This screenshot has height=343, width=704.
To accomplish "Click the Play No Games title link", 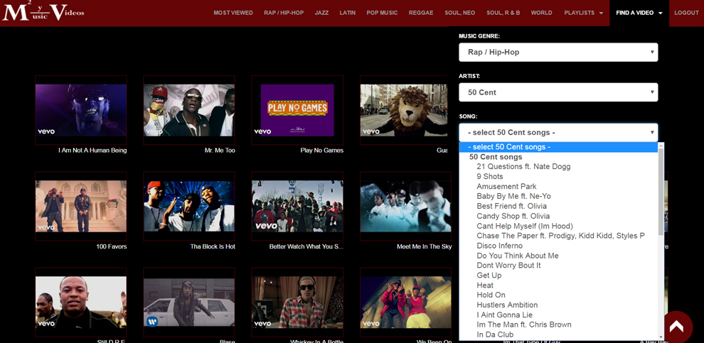I will coord(322,151).
